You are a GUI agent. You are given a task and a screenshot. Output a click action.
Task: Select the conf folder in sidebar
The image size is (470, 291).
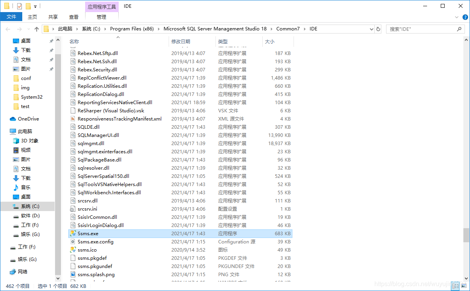click(26, 78)
